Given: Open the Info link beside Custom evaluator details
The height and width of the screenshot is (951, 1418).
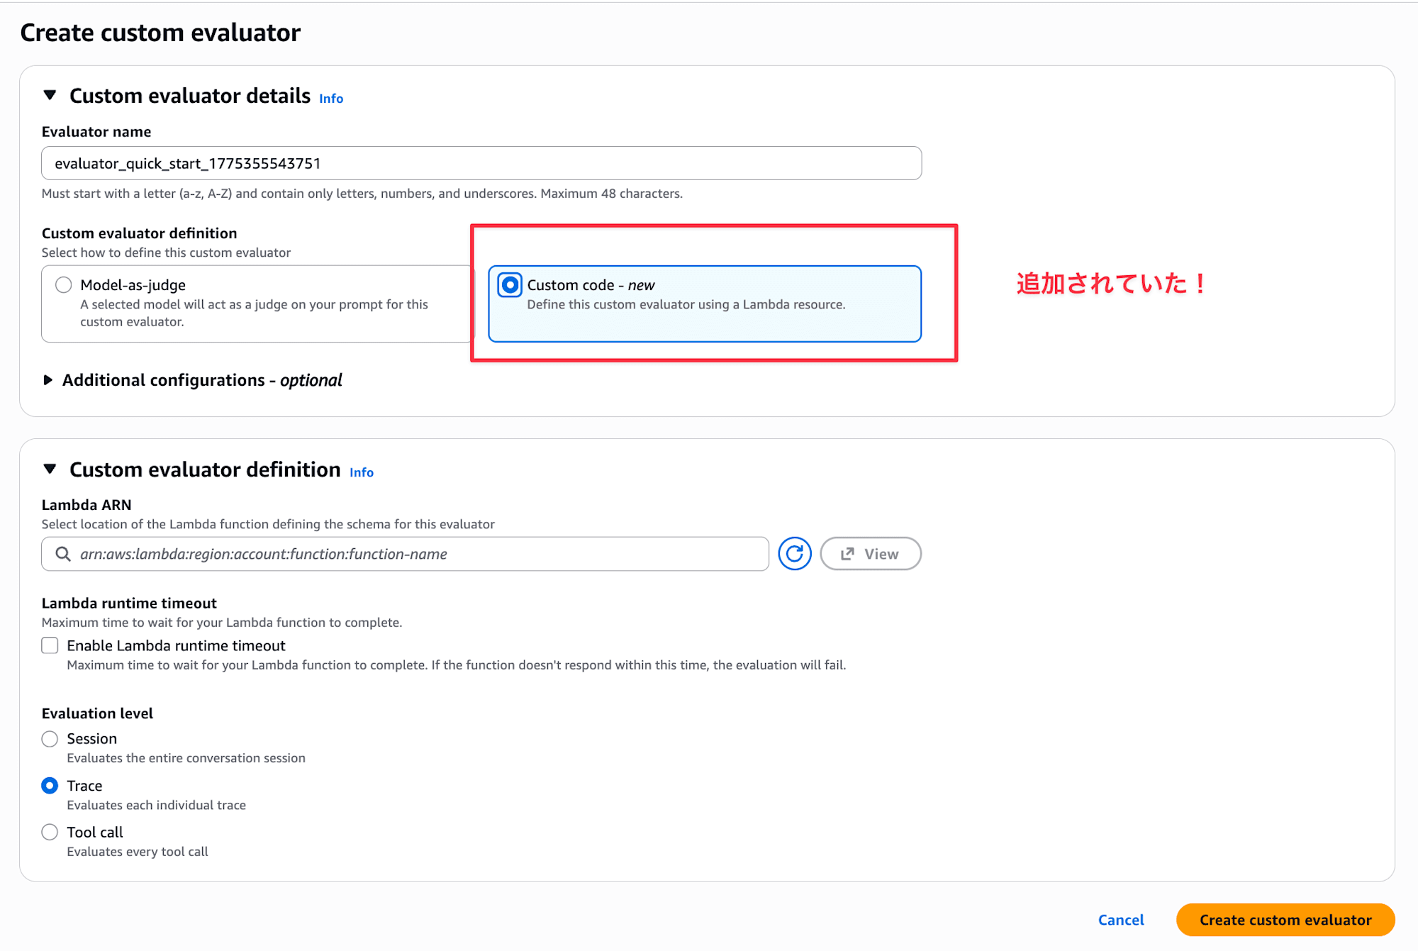Looking at the screenshot, I should [x=331, y=99].
